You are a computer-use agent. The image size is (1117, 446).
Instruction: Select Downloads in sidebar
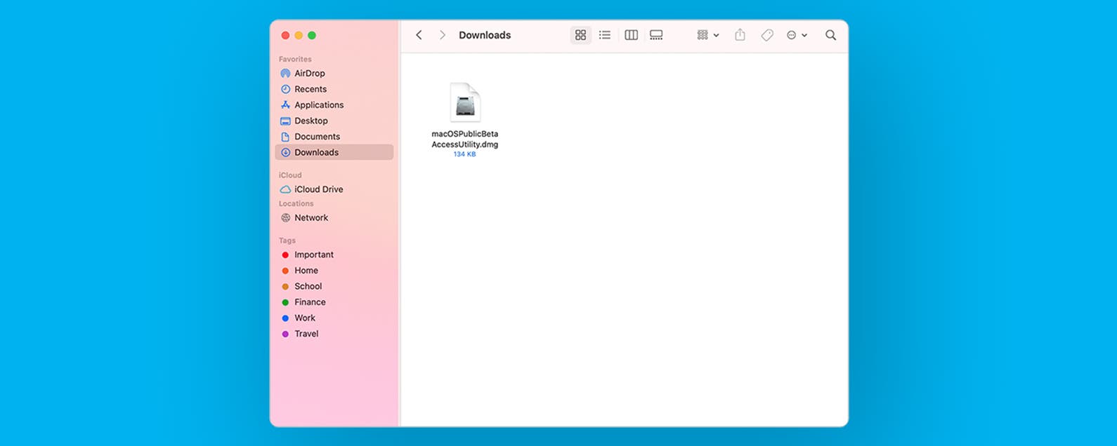[334, 152]
